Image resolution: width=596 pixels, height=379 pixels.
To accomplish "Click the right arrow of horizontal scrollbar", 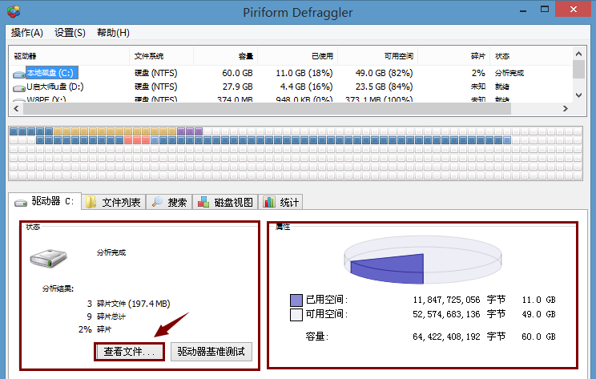I will 566,109.
